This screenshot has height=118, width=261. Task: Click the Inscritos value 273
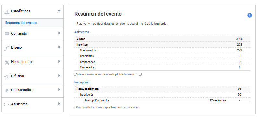click(240, 45)
